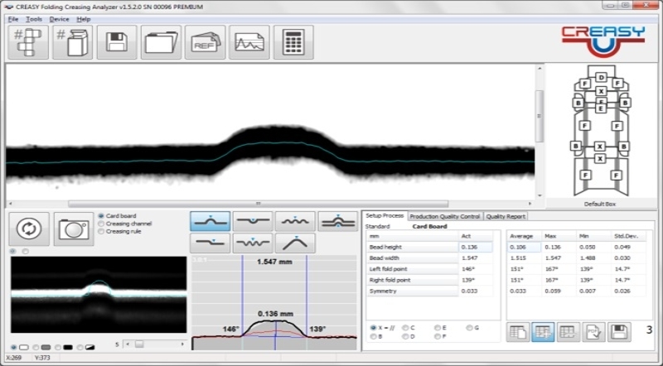Click the floppy disk save icon in top toolbar

click(x=117, y=42)
